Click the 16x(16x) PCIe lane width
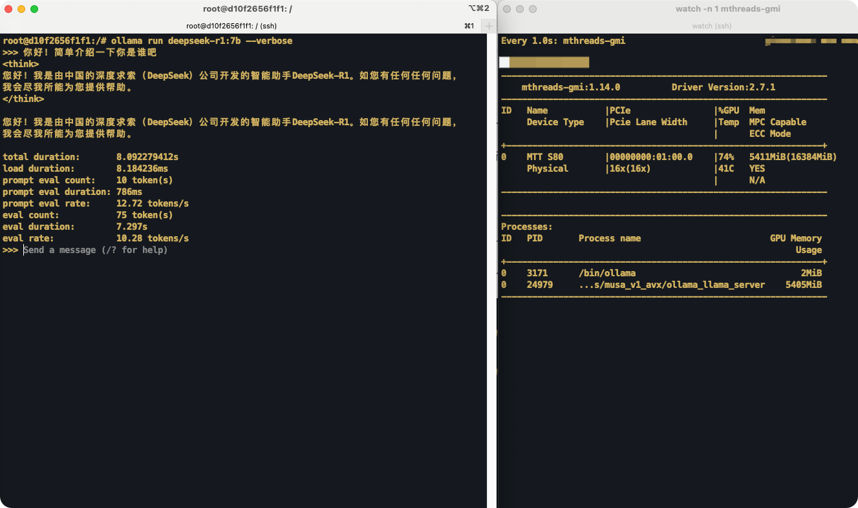This screenshot has height=508, width=858. click(630, 168)
